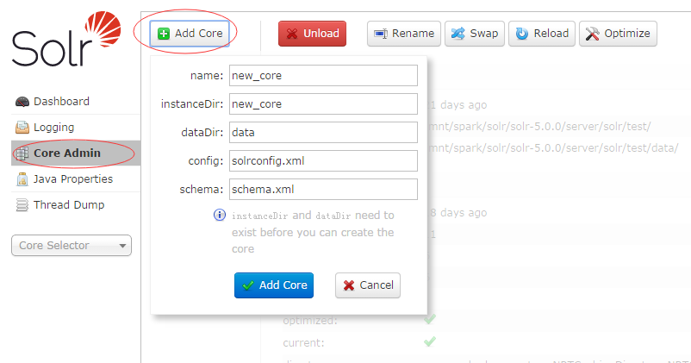Submit the form with blue Add Core
Image resolution: width=691 pixels, height=363 pixels.
tap(274, 285)
